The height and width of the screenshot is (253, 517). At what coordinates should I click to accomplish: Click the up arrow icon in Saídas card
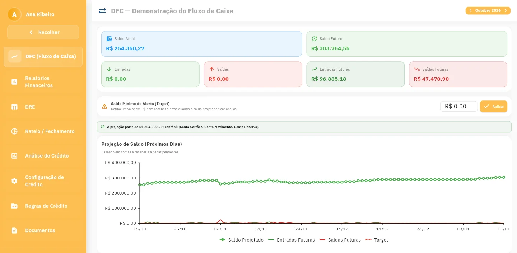[212, 69]
